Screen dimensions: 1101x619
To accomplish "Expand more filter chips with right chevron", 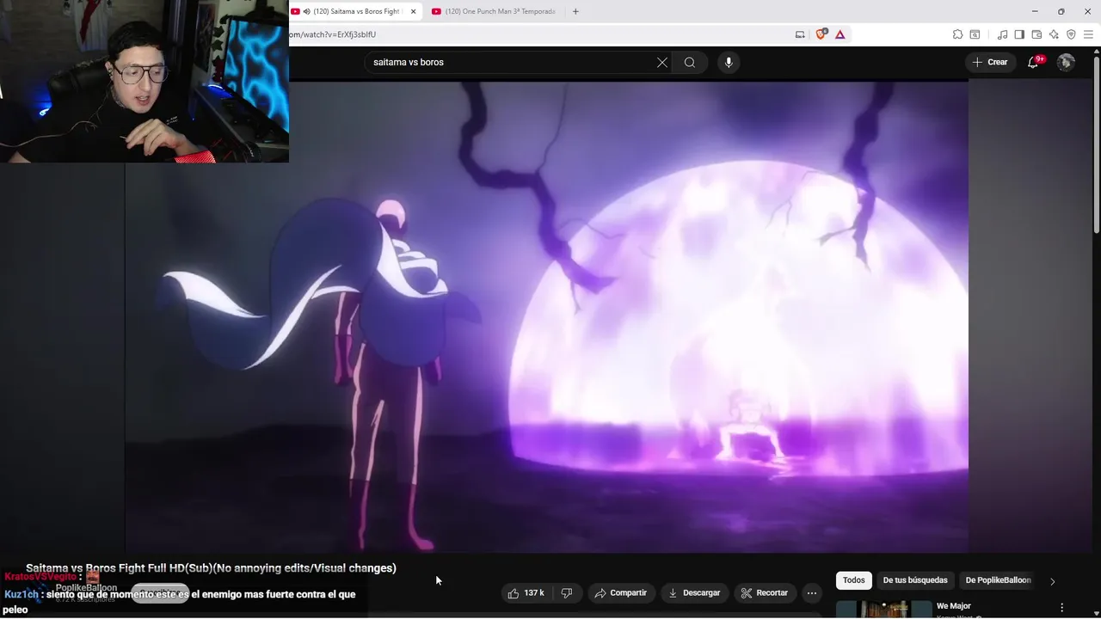I will [1052, 581].
